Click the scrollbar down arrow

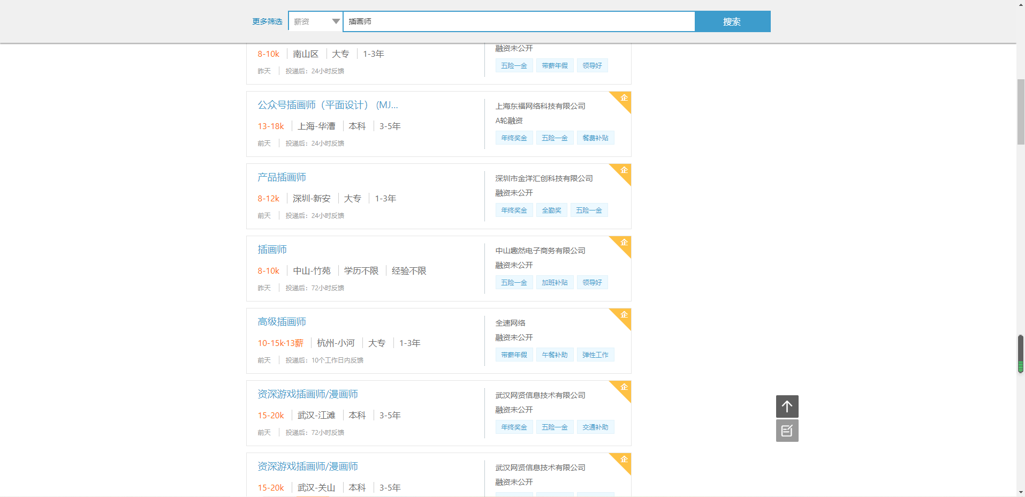point(1021,492)
